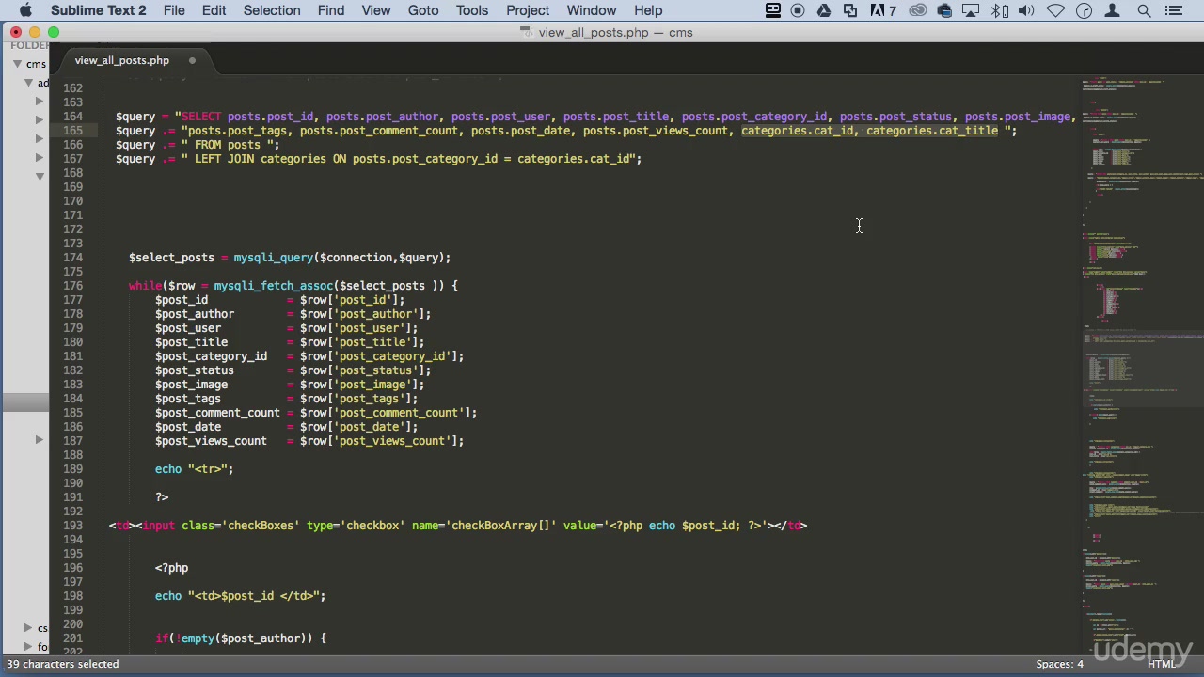The height and width of the screenshot is (677, 1204).
Task: Collapse the 'ad' subfolder under cms
Action: pos(29,83)
